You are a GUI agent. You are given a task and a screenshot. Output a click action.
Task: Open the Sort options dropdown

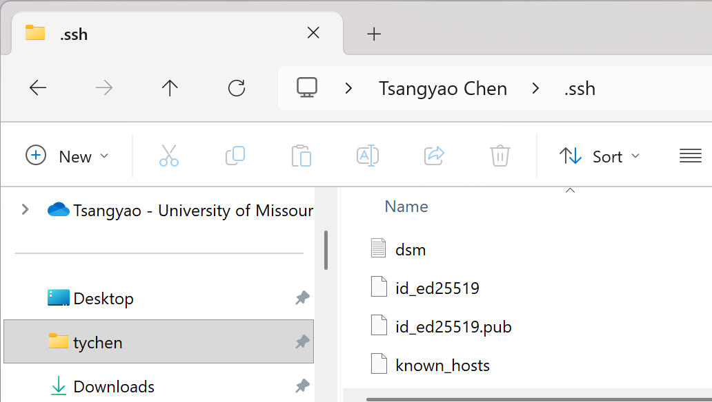pyautogui.click(x=600, y=156)
